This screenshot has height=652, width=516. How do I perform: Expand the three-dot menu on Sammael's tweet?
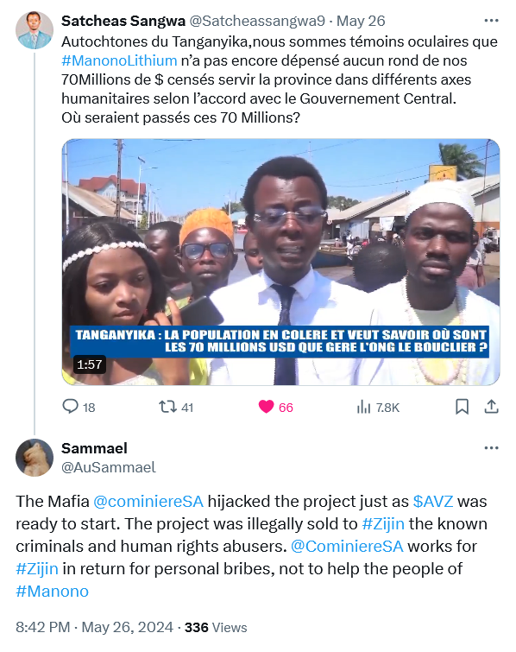point(491,448)
